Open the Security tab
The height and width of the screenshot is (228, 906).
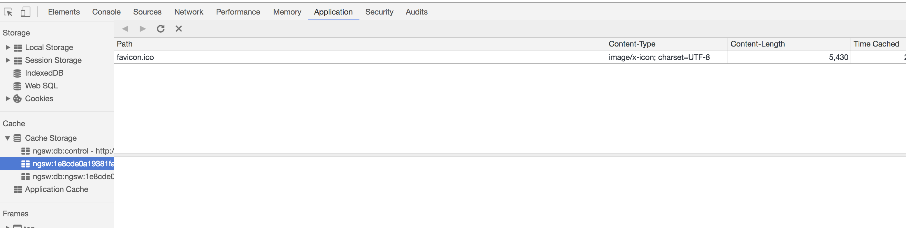[379, 12]
